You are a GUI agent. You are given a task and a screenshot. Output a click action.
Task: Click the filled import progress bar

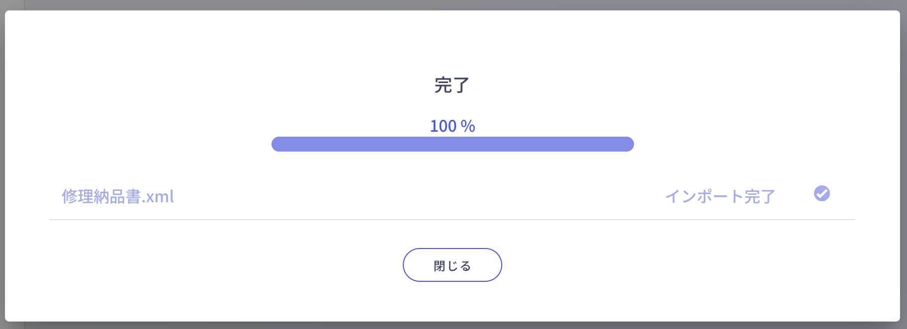(x=452, y=144)
